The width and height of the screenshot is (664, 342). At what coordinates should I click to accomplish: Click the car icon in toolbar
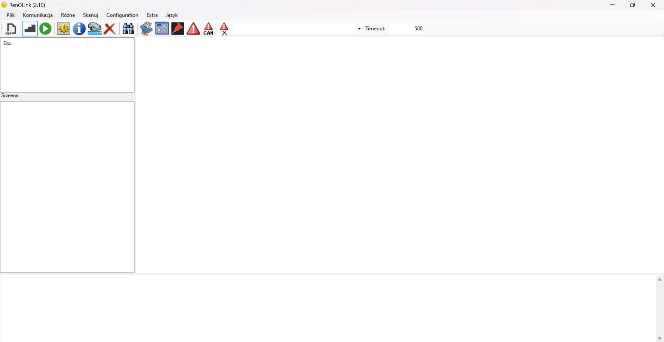pyautogui.click(x=95, y=29)
